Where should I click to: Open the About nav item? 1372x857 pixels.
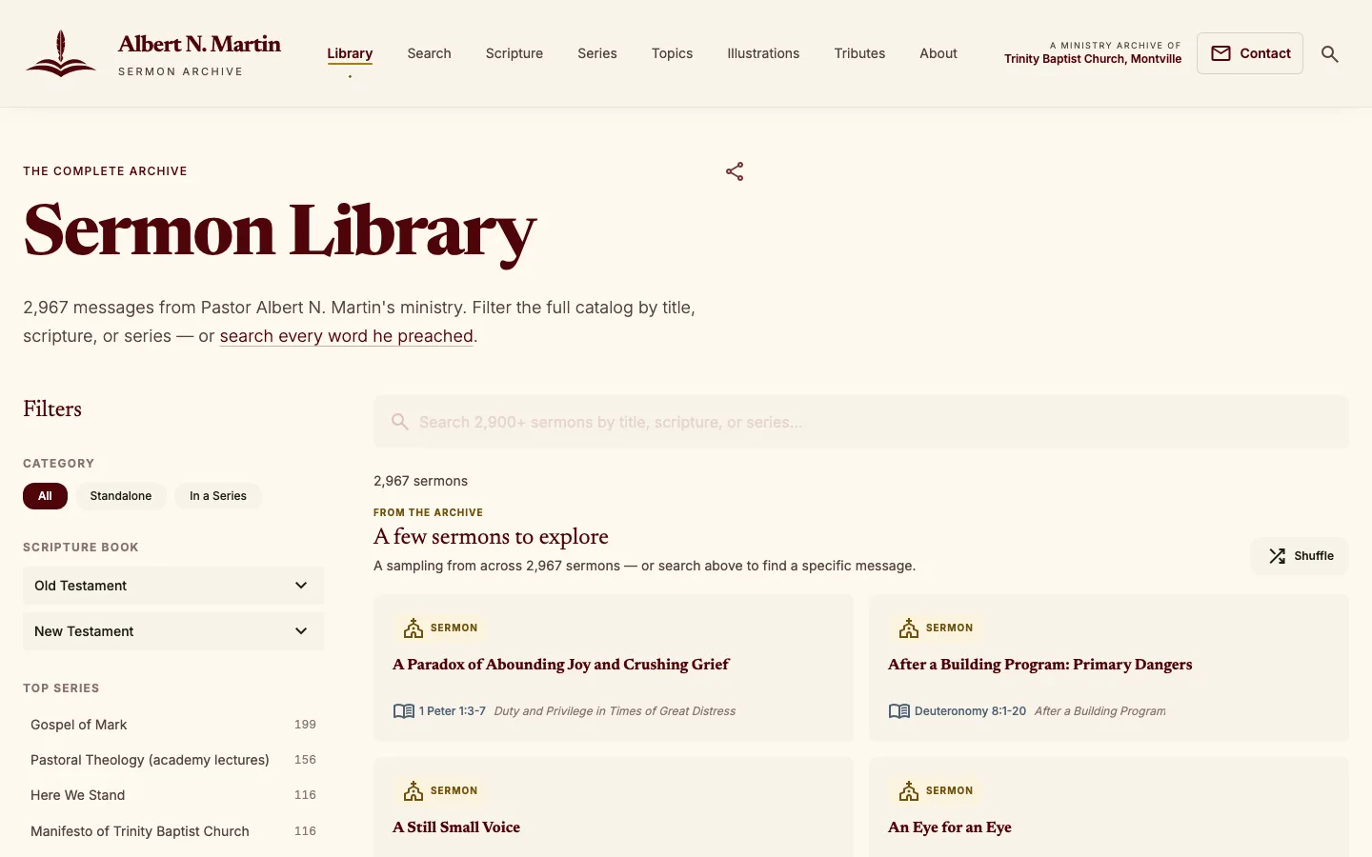[938, 54]
